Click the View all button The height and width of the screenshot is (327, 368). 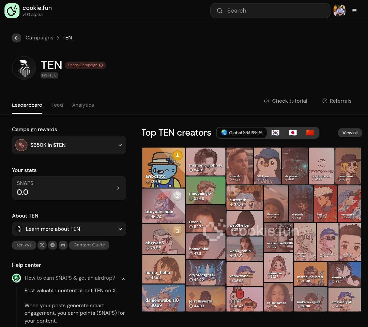[350, 133]
